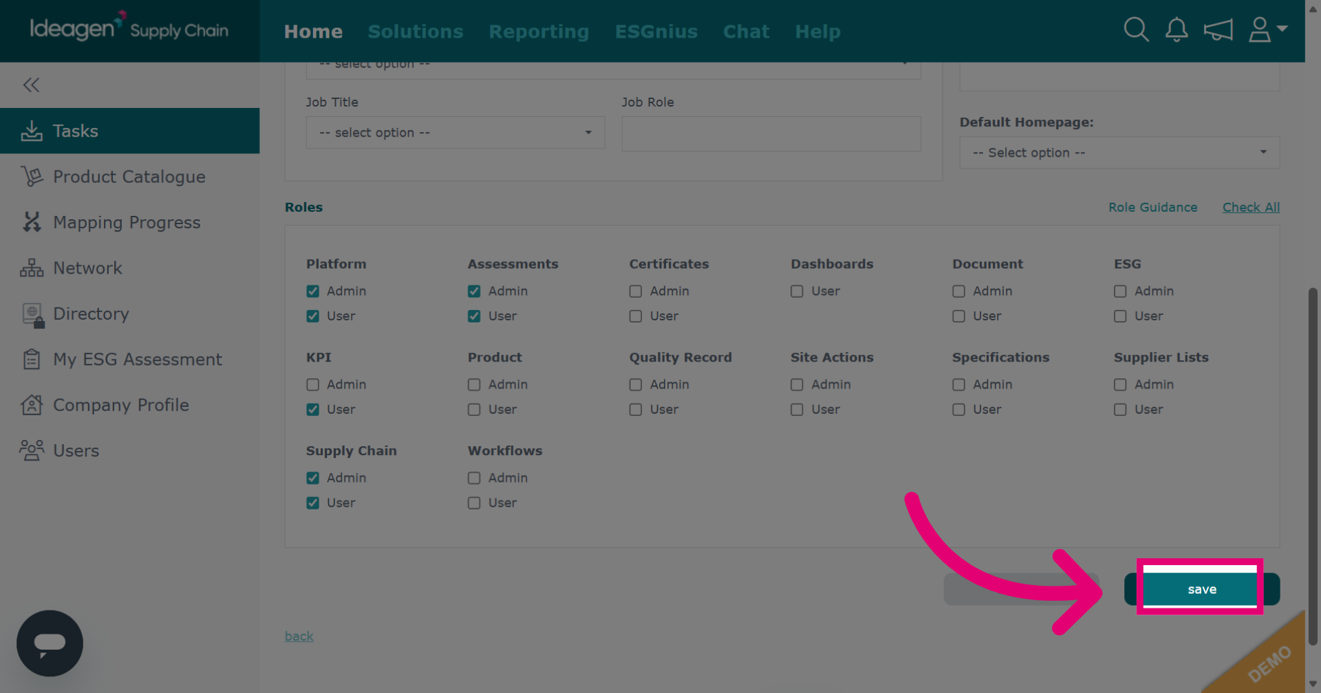Uncheck Assessments User role

[474, 316]
